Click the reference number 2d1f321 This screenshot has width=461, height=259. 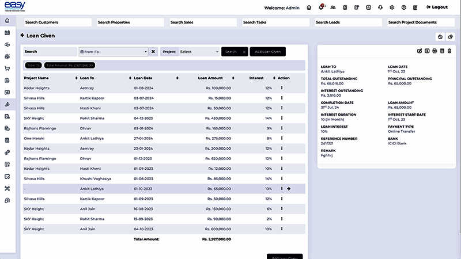[327, 143]
